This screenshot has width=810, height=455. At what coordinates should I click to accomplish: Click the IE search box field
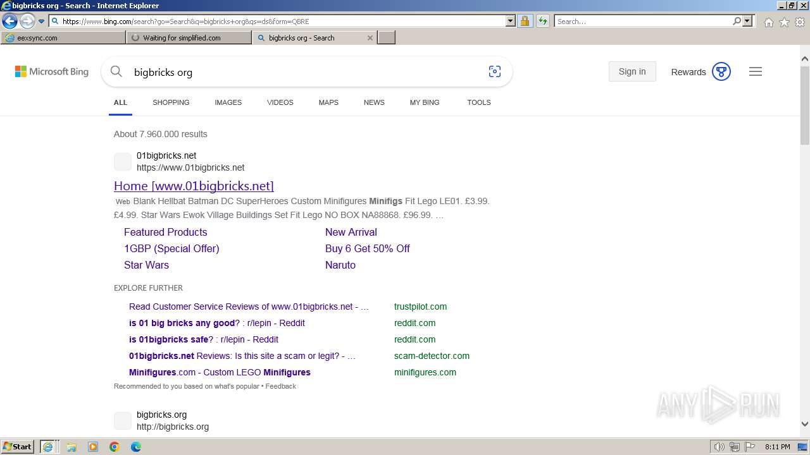click(643, 21)
